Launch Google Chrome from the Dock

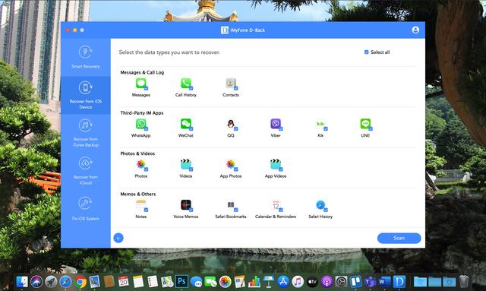[80, 282]
